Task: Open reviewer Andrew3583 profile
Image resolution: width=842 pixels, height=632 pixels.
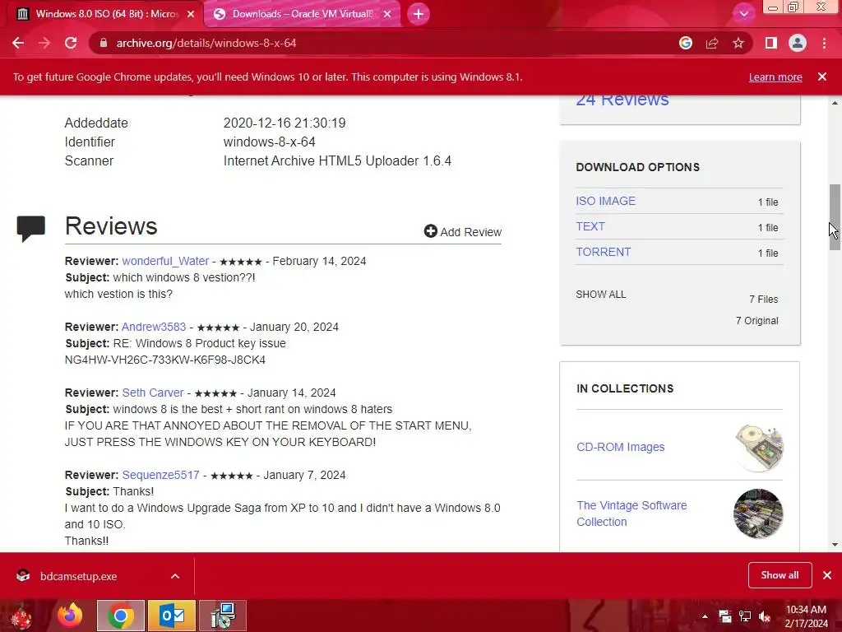Action: click(x=154, y=327)
